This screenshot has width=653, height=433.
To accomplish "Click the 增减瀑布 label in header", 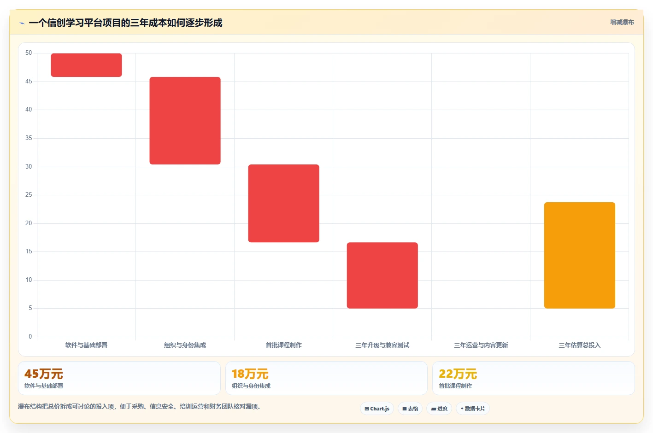I will [622, 22].
